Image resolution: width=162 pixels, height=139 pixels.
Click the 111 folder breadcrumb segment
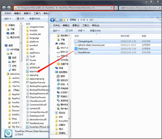pyautogui.click(x=91, y=20)
